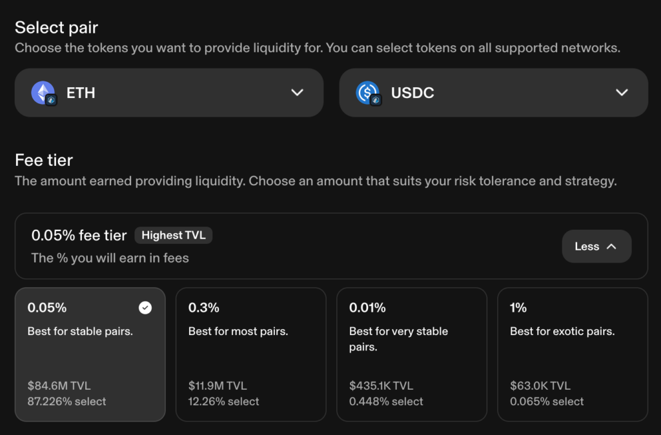The image size is (661, 435).
Task: Choose the 0.3% fee tier option
Action: (x=250, y=354)
